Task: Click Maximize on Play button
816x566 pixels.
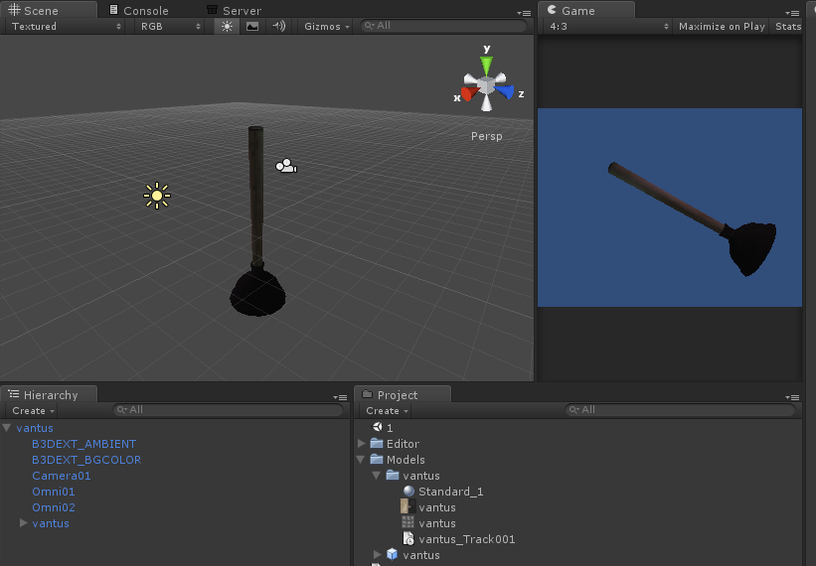Action: point(722,27)
